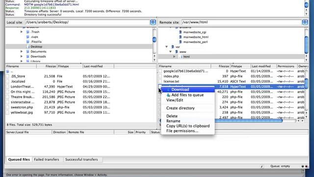This screenshot has width=314, height=177.
Task: Select Rename in the context menu
Action: [173, 121]
